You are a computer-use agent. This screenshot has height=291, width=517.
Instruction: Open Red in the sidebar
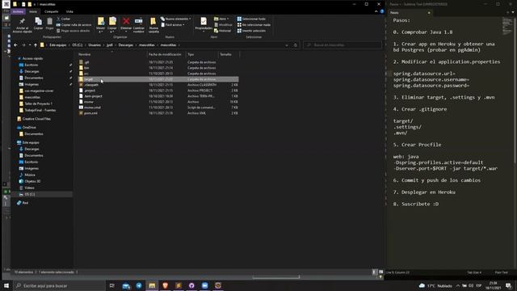[23, 203]
